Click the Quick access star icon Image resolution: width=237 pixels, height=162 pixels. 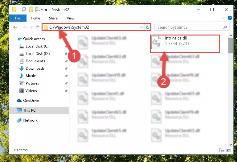tap(19, 39)
